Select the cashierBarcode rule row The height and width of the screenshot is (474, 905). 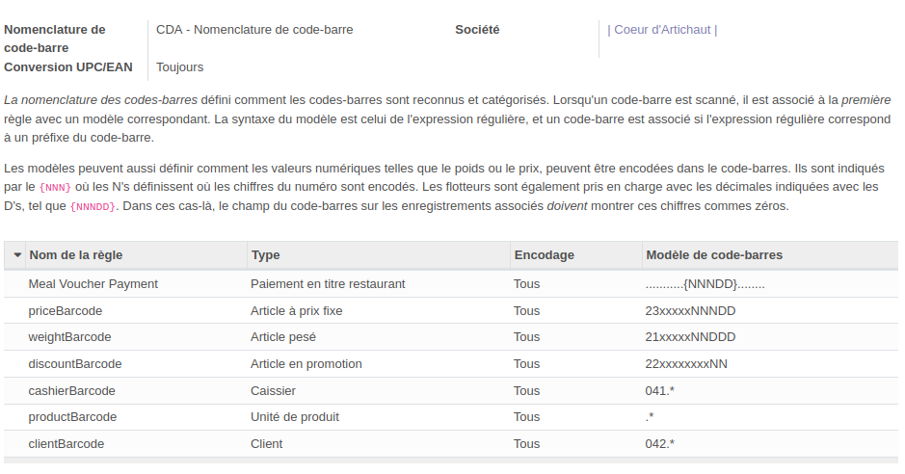[x=72, y=391]
